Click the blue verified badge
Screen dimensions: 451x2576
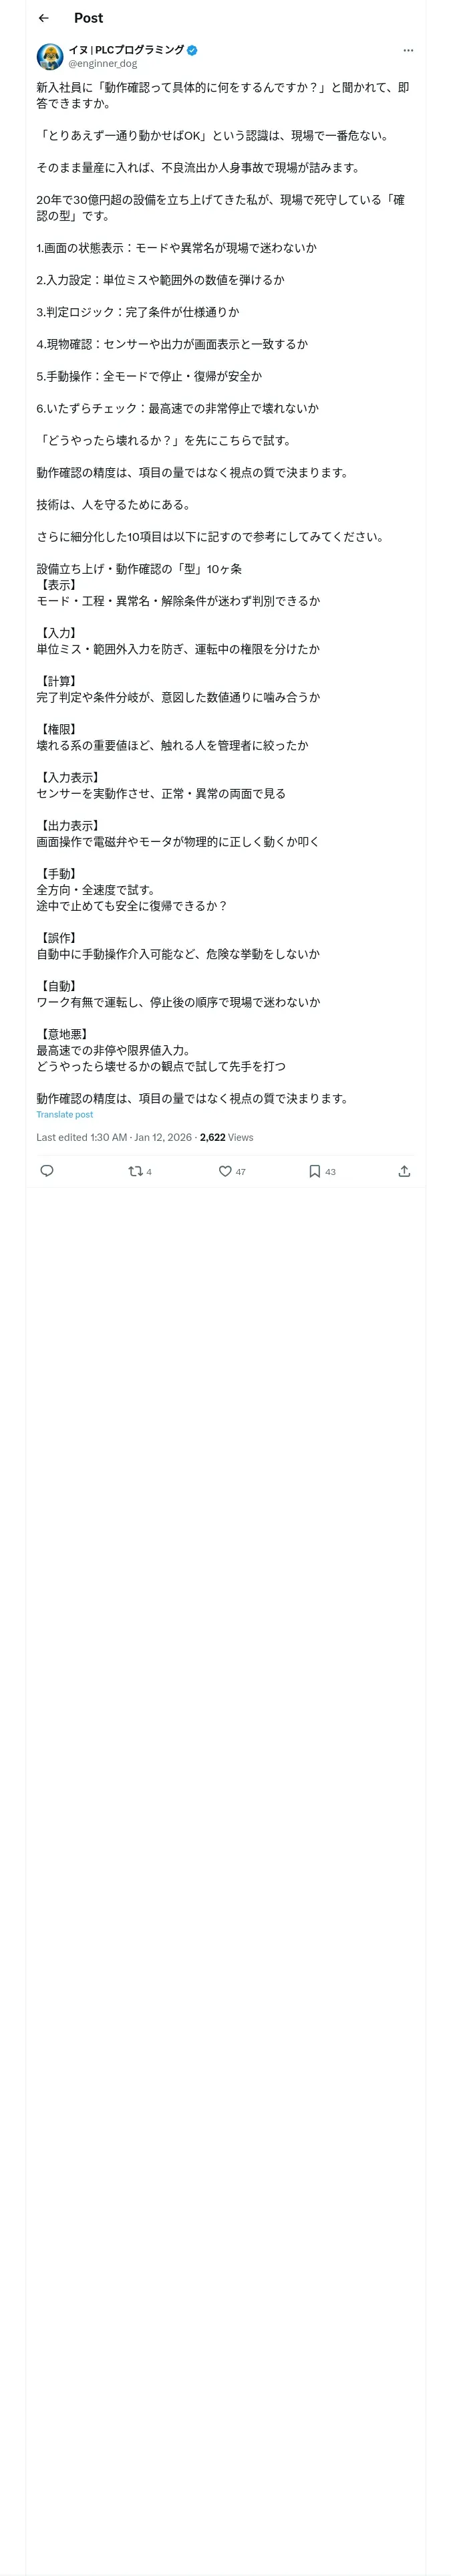pos(192,49)
